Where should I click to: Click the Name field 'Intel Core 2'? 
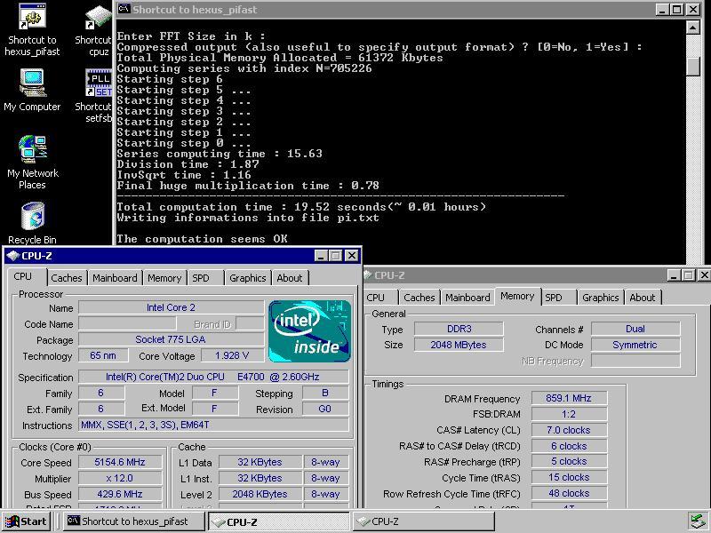[171, 307]
